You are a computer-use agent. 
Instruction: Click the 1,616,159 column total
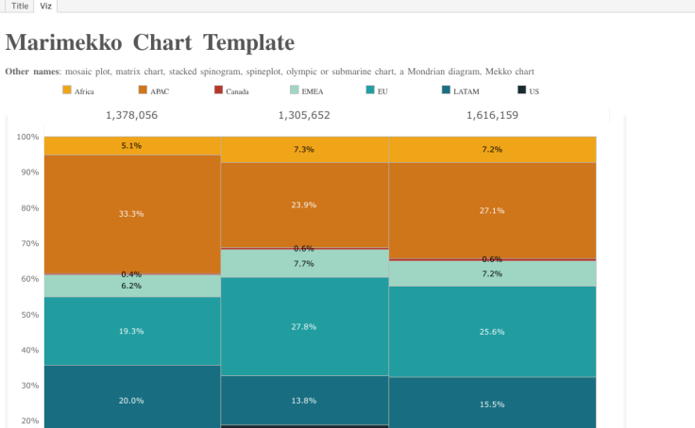coord(492,115)
